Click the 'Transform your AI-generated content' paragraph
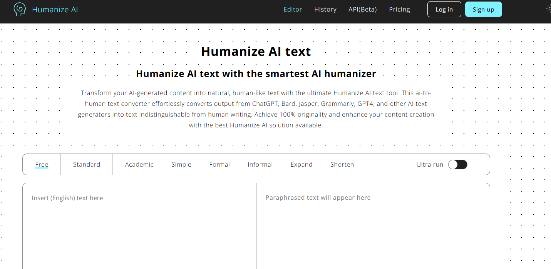This screenshot has height=269, width=551. point(256,109)
